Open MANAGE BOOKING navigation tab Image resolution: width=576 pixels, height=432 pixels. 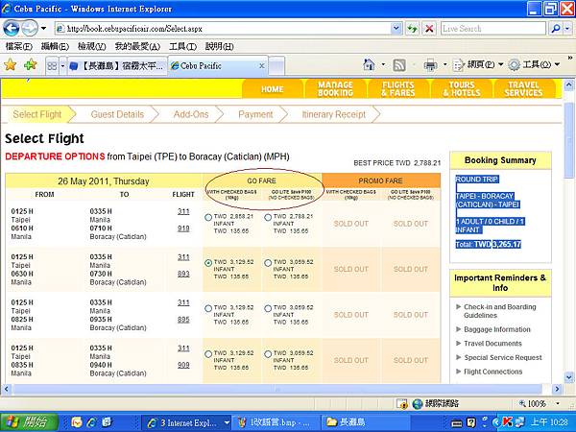pos(335,89)
